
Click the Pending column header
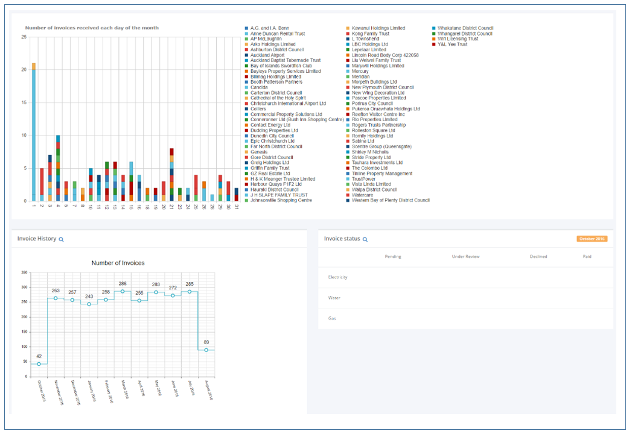[x=393, y=256]
